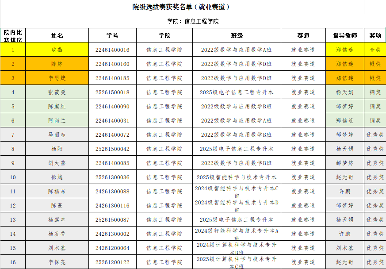Click the title cell 院级选拔赛获奖名单

pyautogui.click(x=181, y=7)
